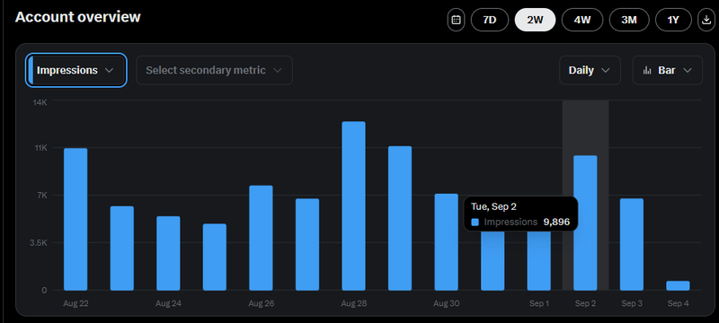
Task: Open the Impressions metric dropdown
Action: pyautogui.click(x=75, y=70)
